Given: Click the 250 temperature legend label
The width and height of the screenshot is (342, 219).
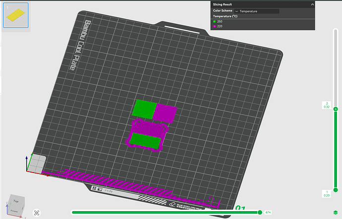Looking at the screenshot, I should point(220,22).
